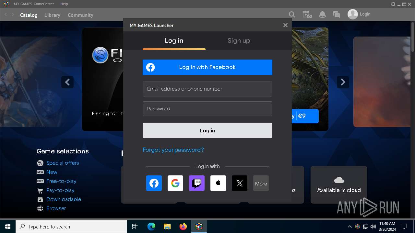
Task: Log in with Facebook button
Action: [207, 67]
